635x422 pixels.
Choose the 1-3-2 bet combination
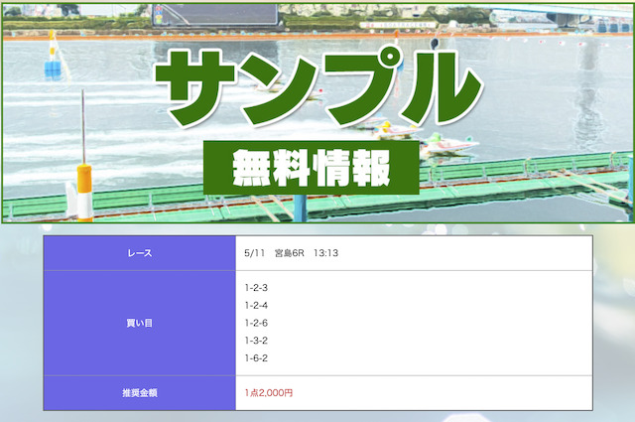(256, 341)
